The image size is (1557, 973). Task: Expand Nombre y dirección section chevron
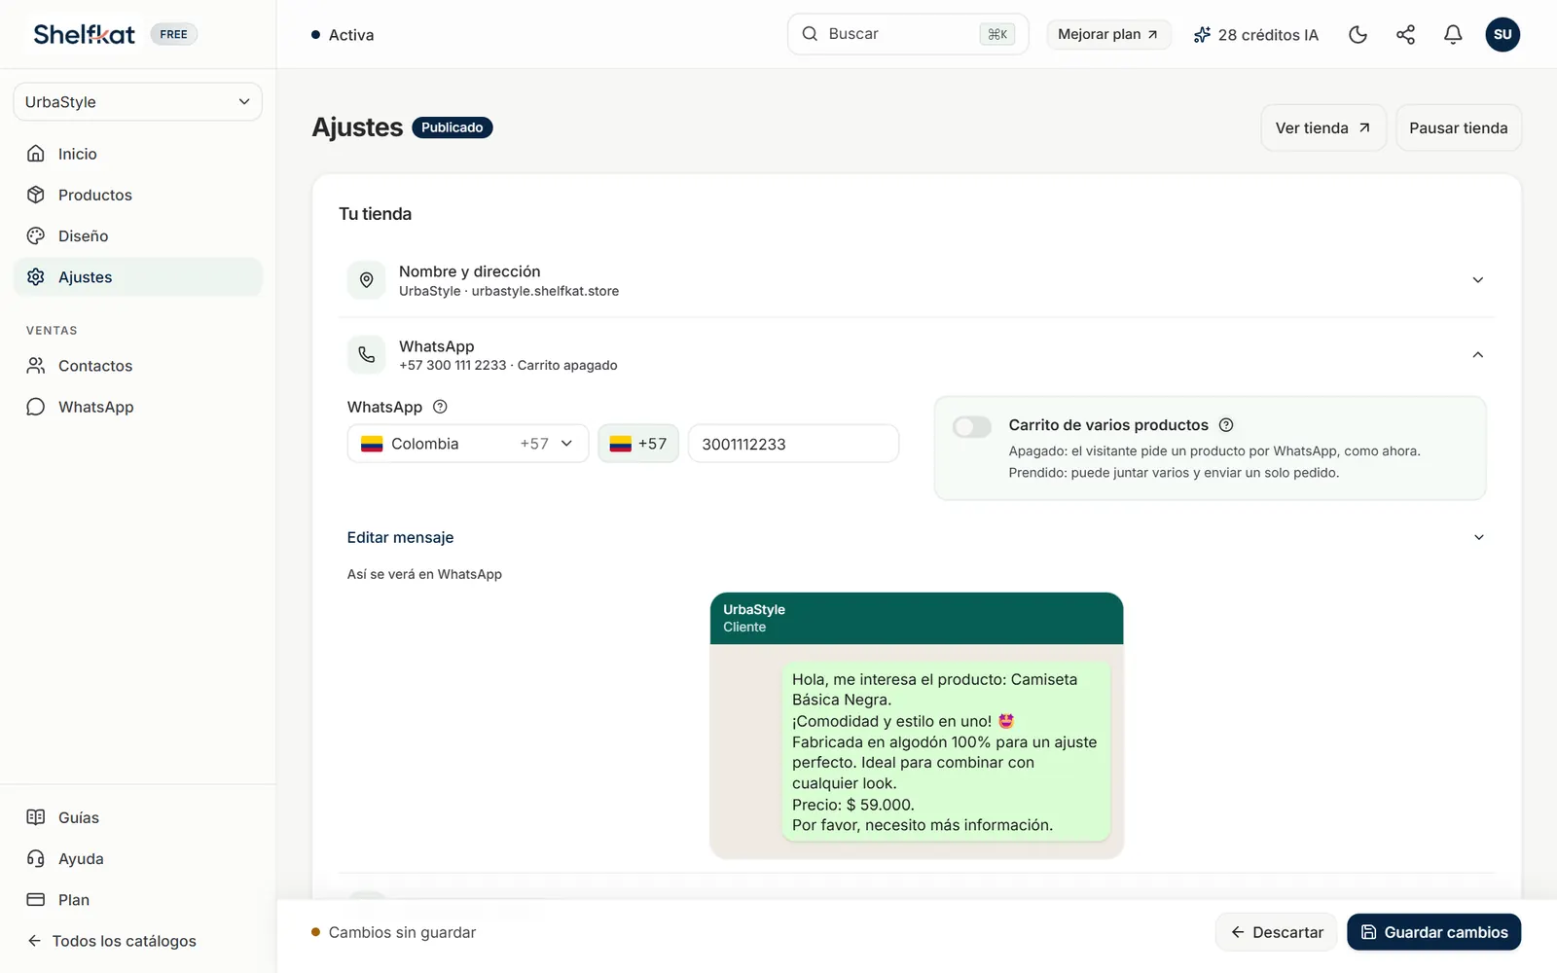(x=1477, y=280)
